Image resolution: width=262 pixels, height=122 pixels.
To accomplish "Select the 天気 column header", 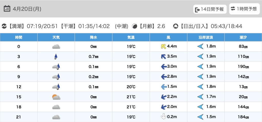I will point(56,37).
